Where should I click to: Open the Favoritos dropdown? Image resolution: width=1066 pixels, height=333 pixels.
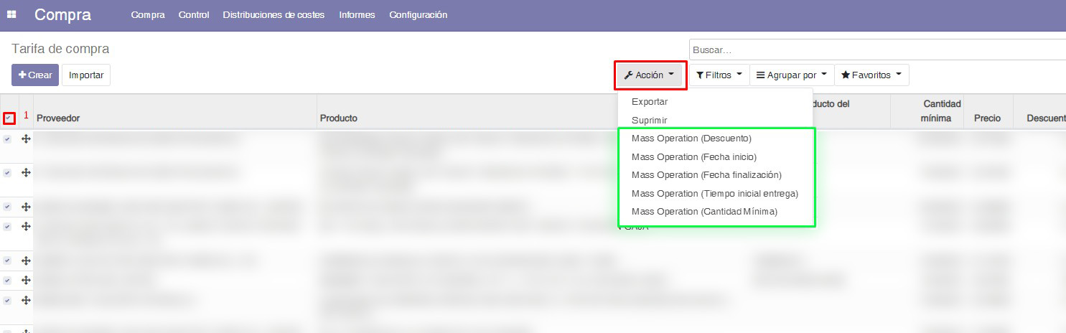tap(871, 75)
